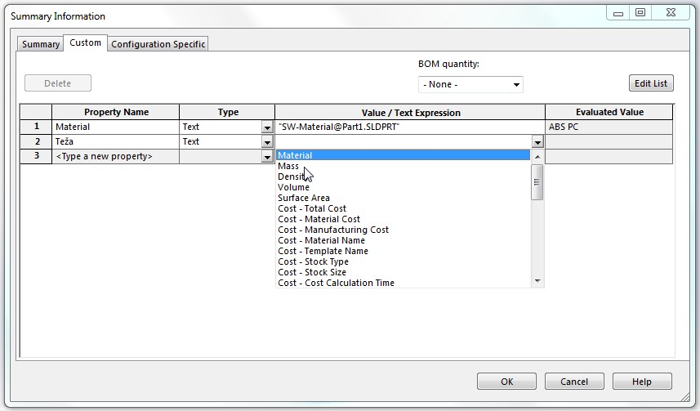The image size is (700, 411).
Task: Open Help for Summary Information
Action: coord(641,382)
